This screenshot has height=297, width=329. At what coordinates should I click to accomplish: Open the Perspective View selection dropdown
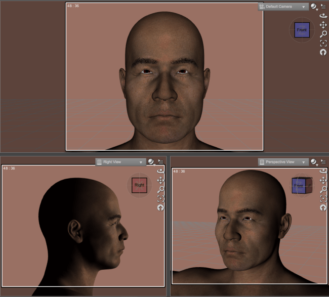pyautogui.click(x=283, y=162)
